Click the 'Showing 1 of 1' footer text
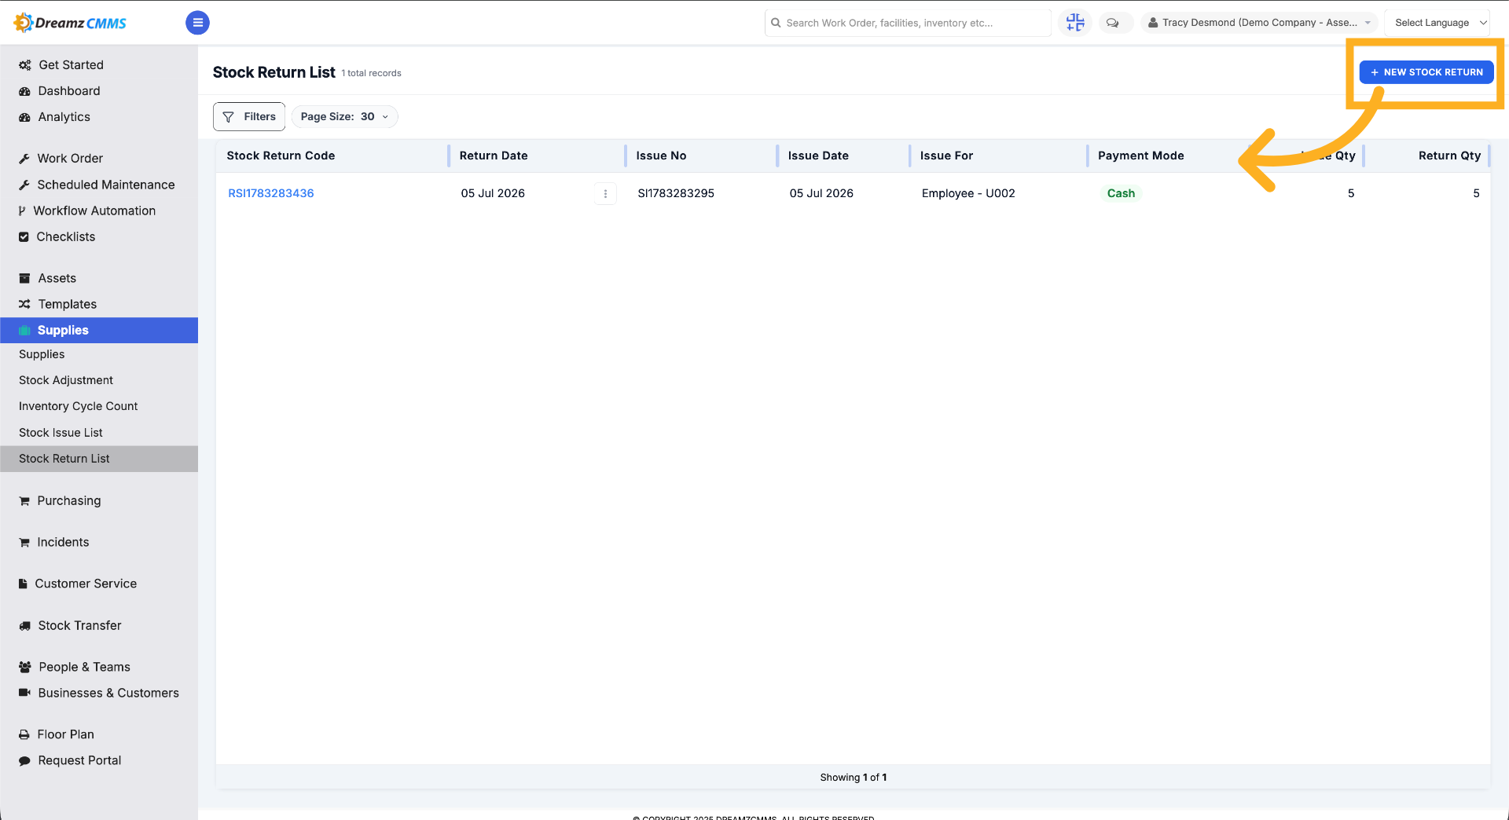Image resolution: width=1509 pixels, height=820 pixels. pos(854,778)
